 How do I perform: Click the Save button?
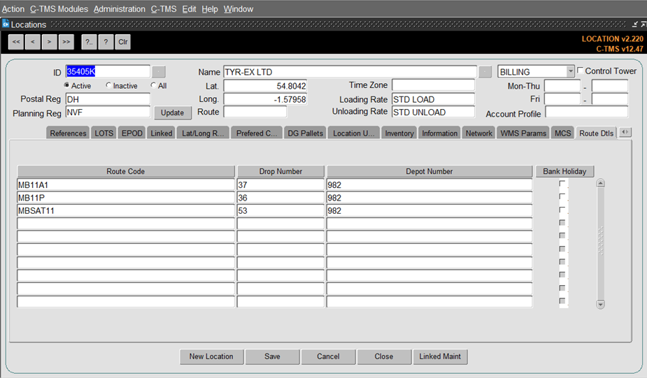point(272,356)
